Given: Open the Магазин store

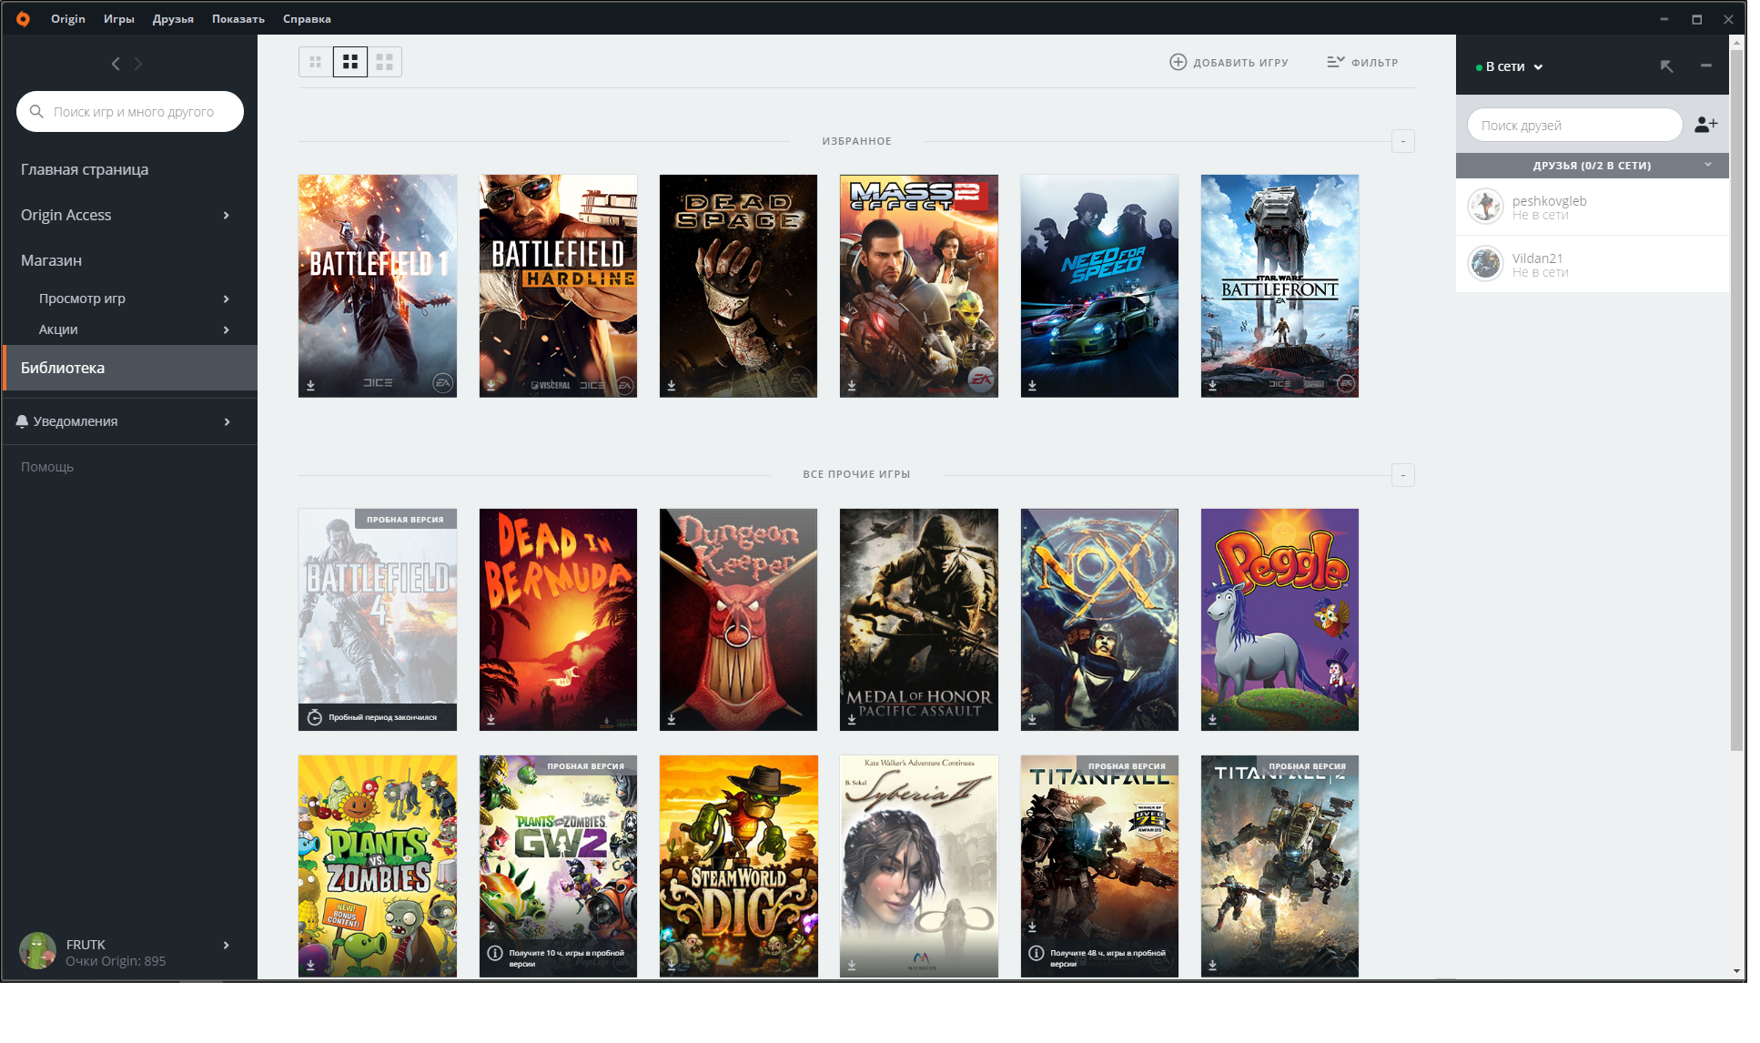Looking at the screenshot, I should pos(51,260).
